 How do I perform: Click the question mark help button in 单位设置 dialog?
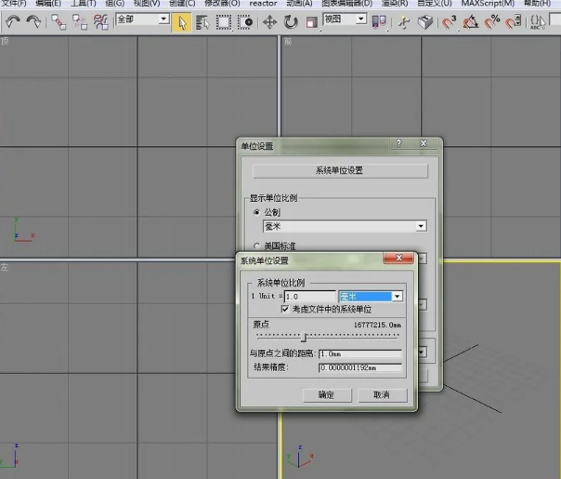[x=399, y=143]
